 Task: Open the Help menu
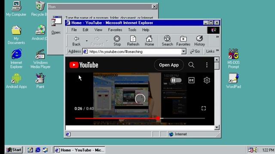[x=146, y=30]
